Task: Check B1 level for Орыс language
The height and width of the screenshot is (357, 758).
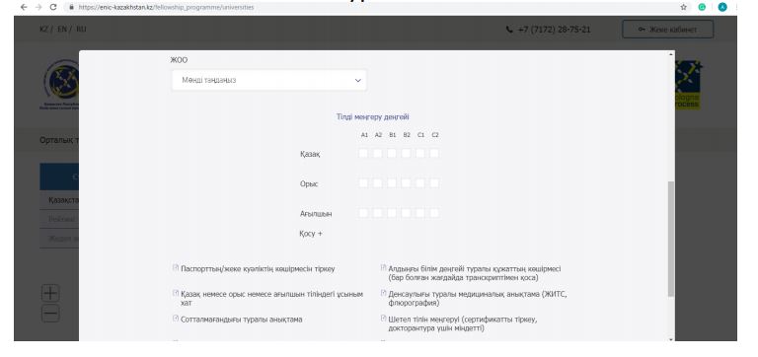Action: click(392, 183)
